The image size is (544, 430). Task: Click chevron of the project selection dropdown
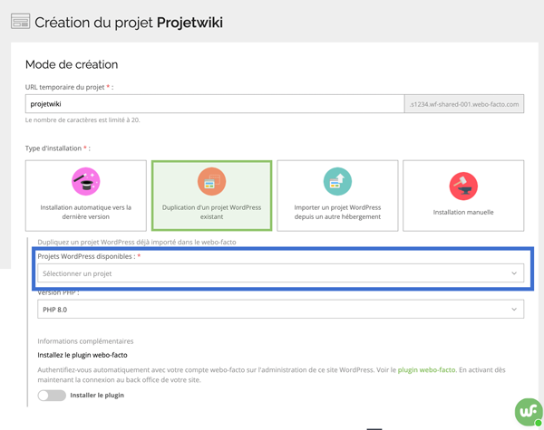tap(514, 273)
